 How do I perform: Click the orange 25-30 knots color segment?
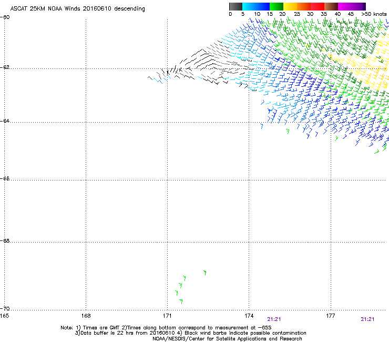pos(304,6)
